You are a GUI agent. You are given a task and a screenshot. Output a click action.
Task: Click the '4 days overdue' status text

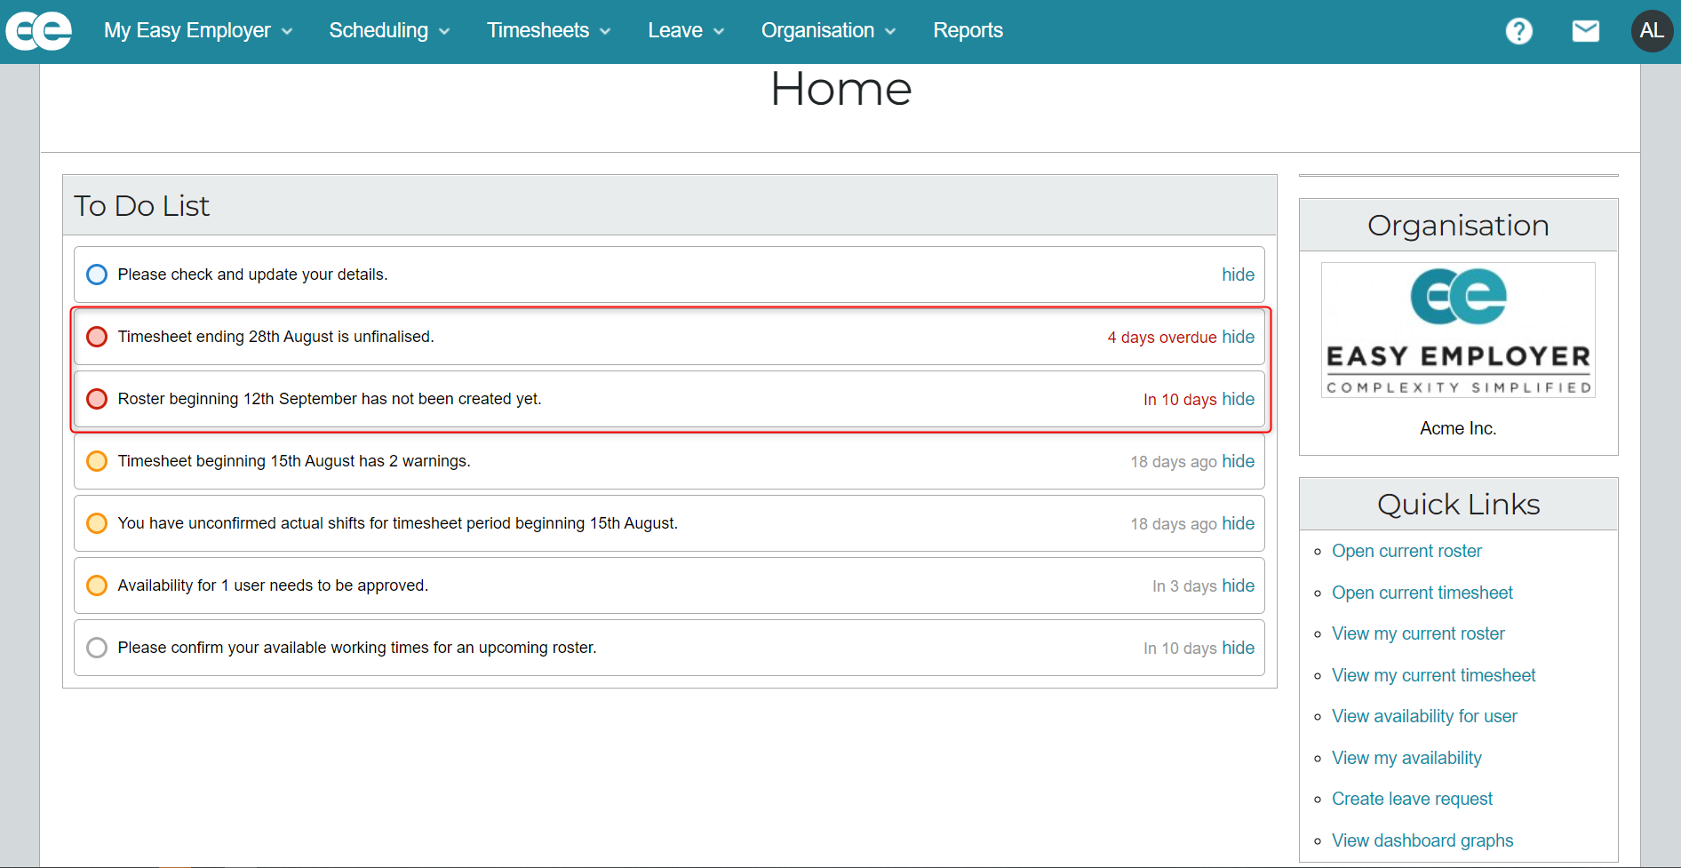pos(1162,338)
